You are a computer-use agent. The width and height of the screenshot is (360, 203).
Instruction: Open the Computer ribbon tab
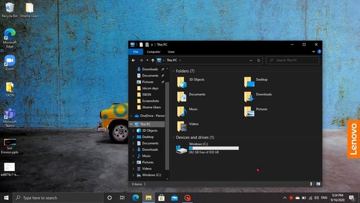coord(154,52)
